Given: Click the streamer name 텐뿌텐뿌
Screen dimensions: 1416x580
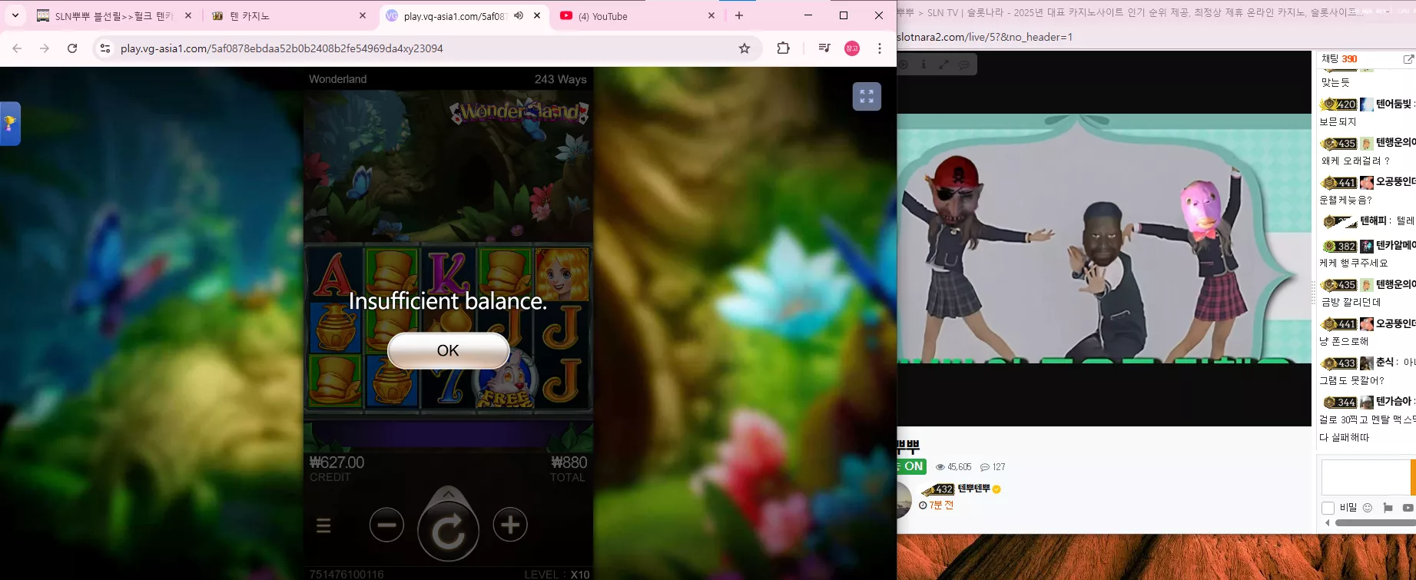Looking at the screenshot, I should [x=973, y=489].
